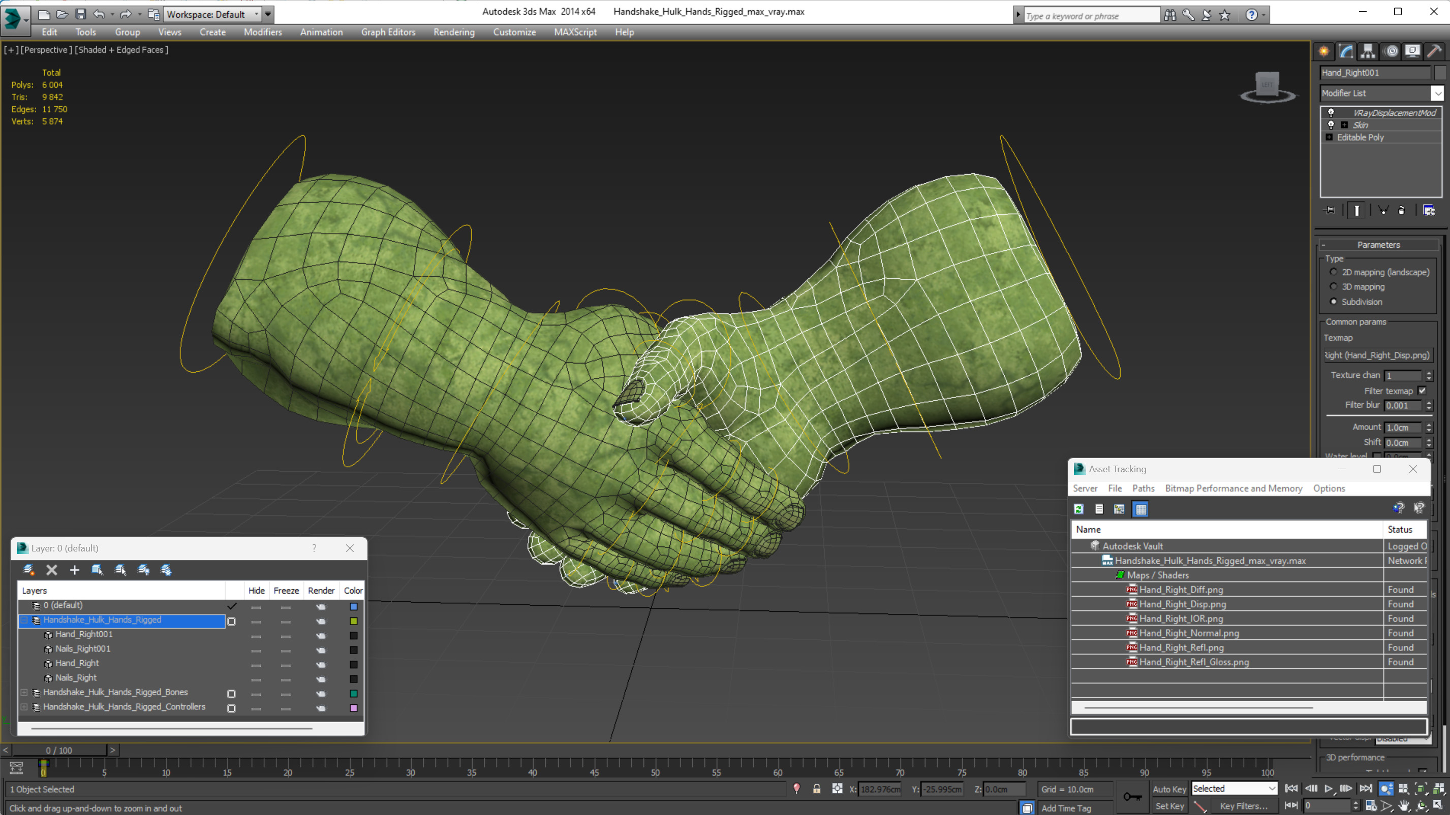Open the Motion command panel tab
The image size is (1450, 815).
1391,52
